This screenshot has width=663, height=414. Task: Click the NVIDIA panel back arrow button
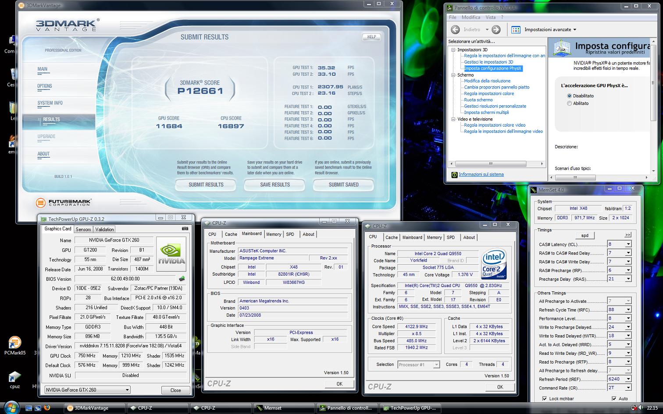[x=455, y=29]
